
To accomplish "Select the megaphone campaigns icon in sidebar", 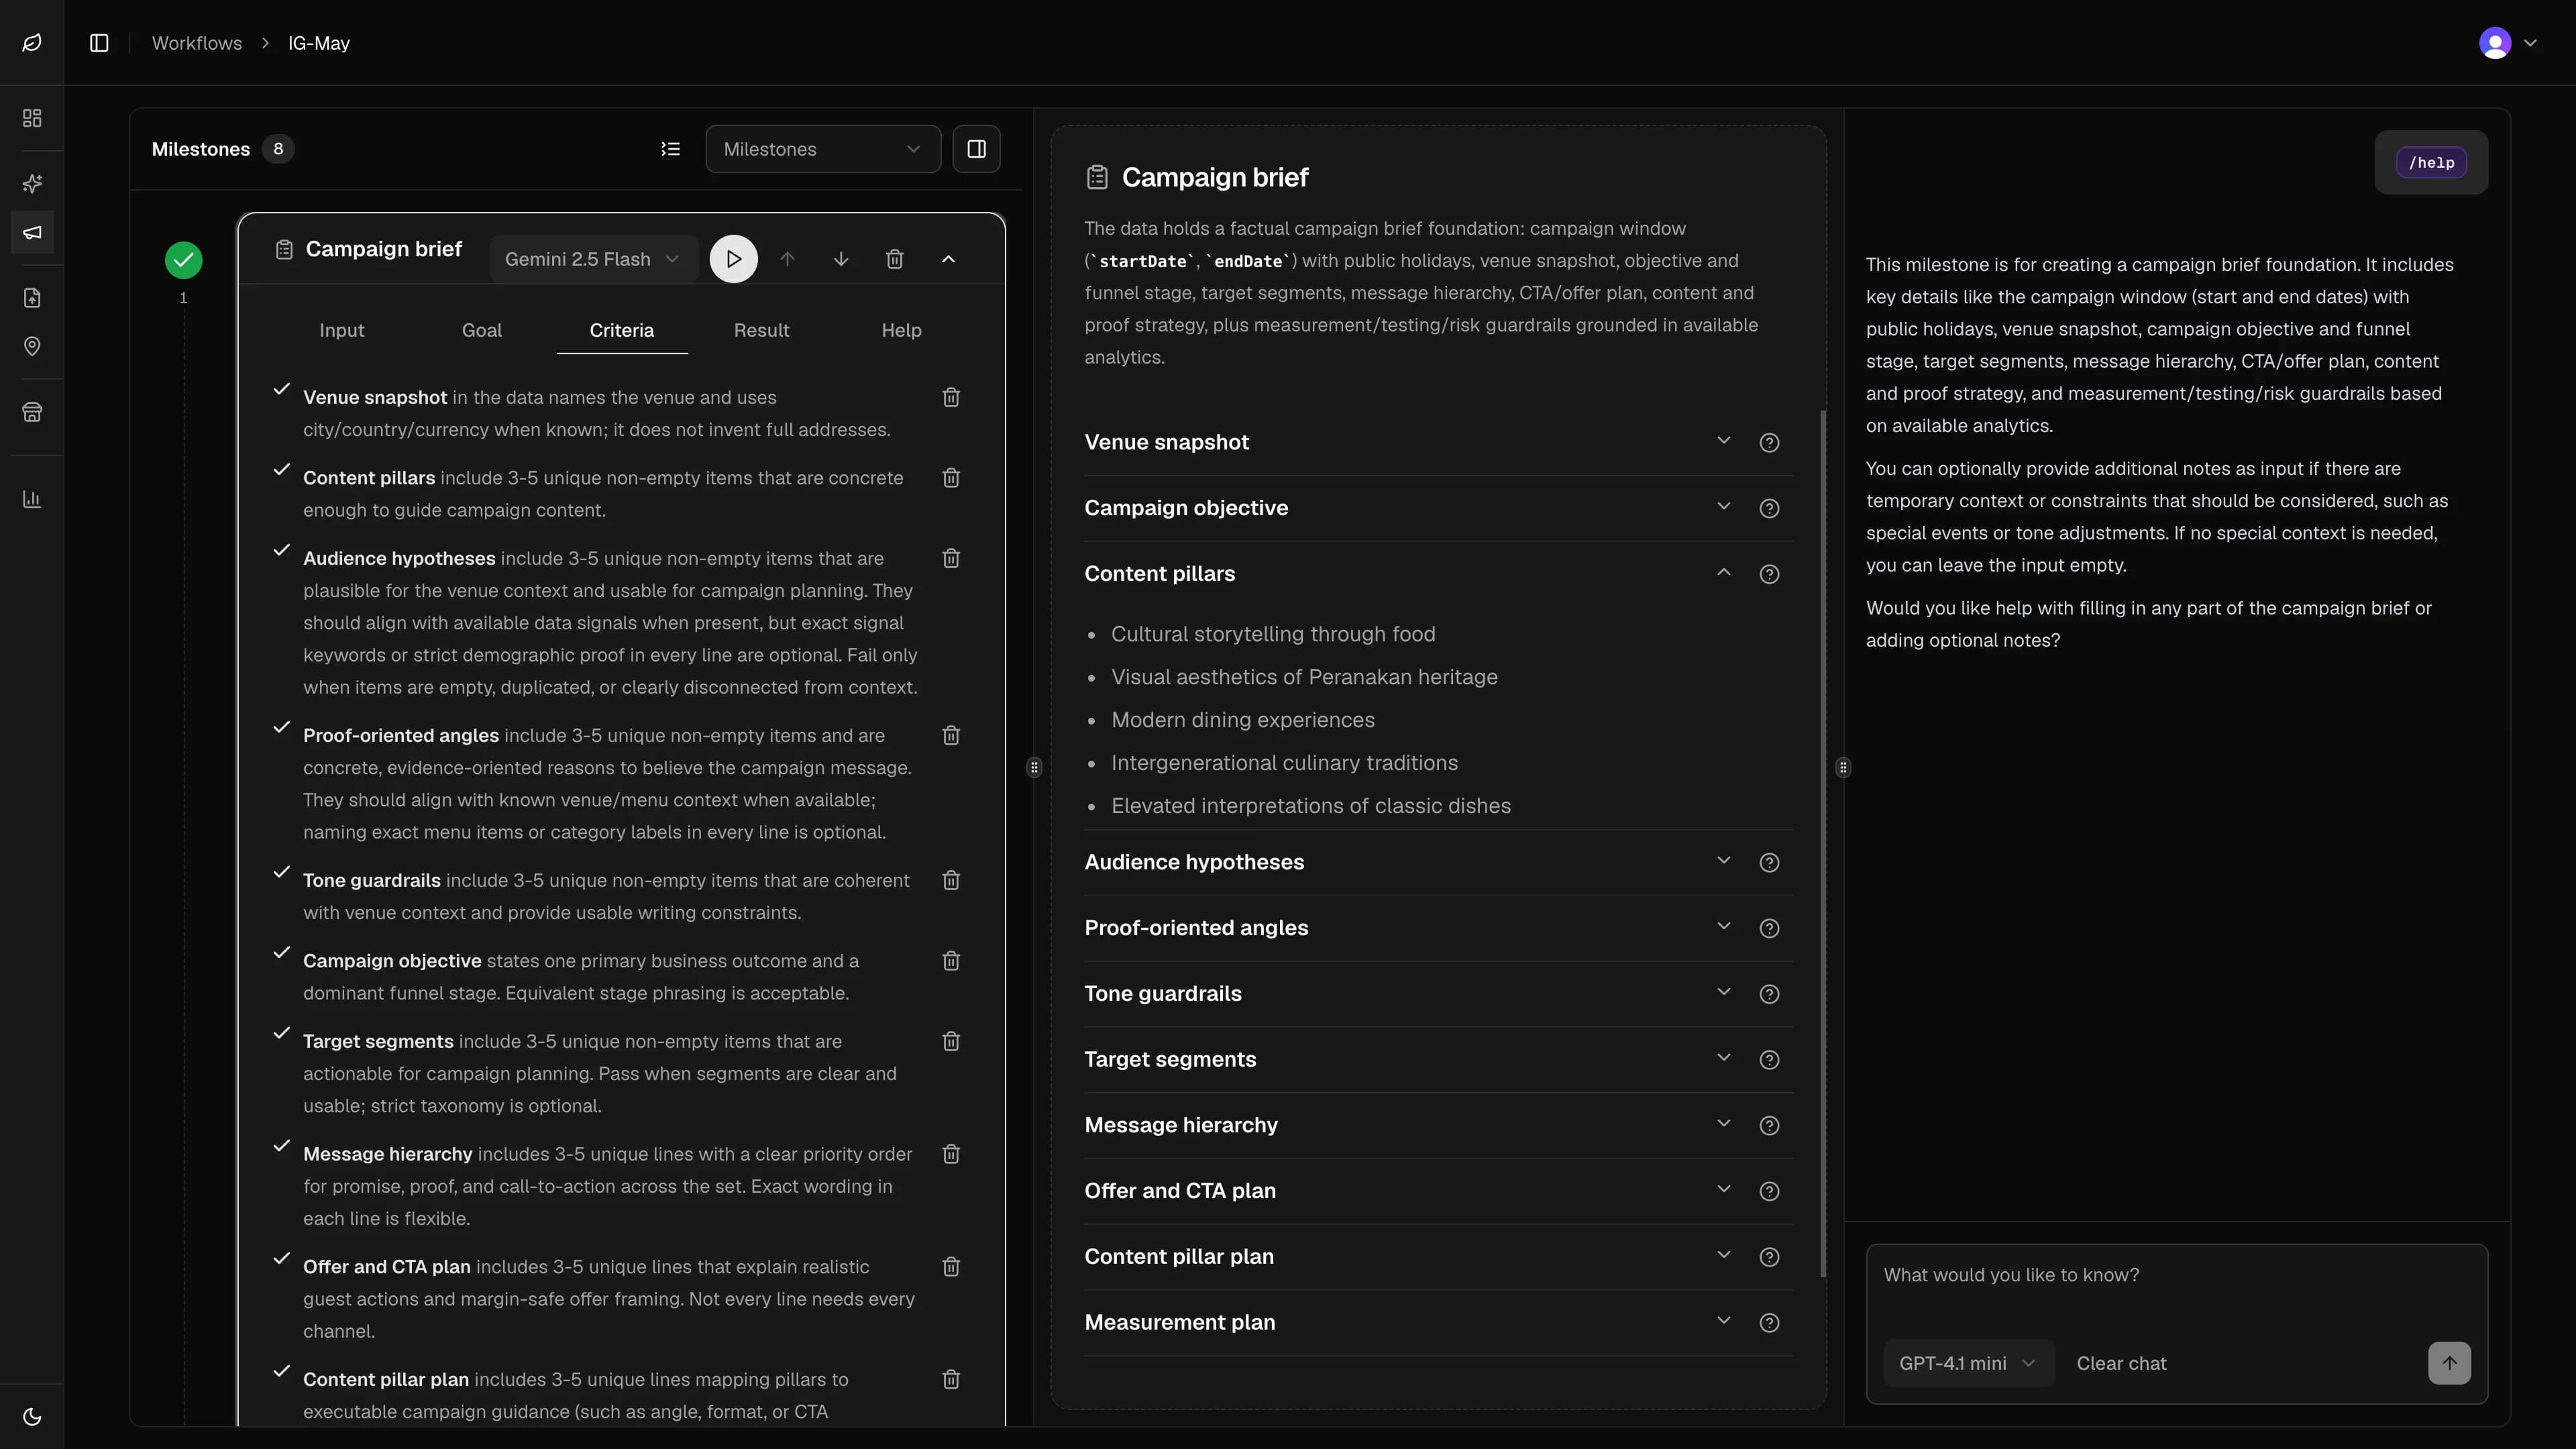I will pos(32,233).
